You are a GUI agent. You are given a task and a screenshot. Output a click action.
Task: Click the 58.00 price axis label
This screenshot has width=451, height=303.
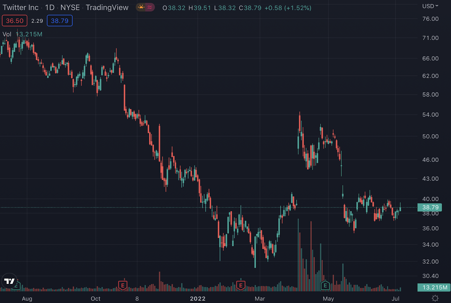click(x=430, y=95)
